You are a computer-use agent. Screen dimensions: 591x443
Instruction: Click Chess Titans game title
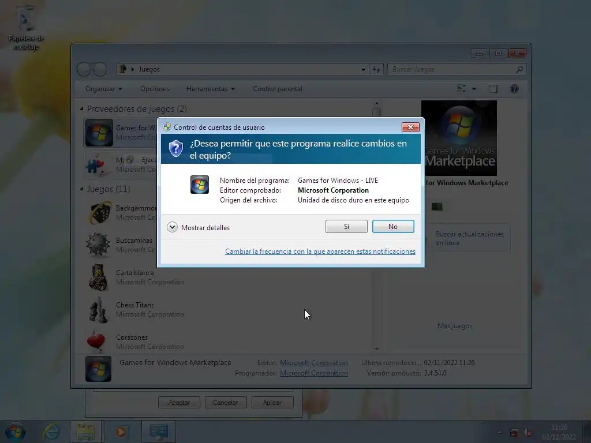coord(135,305)
